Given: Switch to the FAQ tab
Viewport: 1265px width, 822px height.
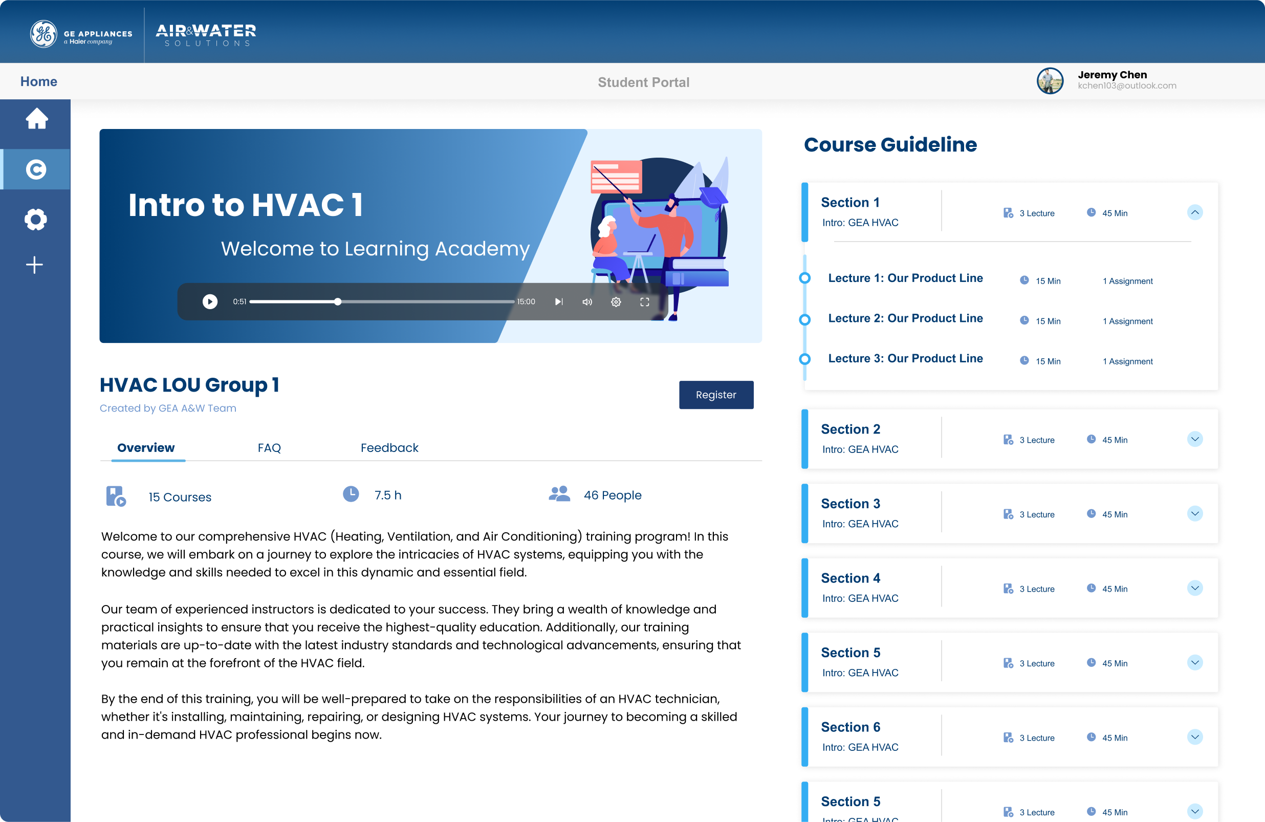Looking at the screenshot, I should 269,448.
